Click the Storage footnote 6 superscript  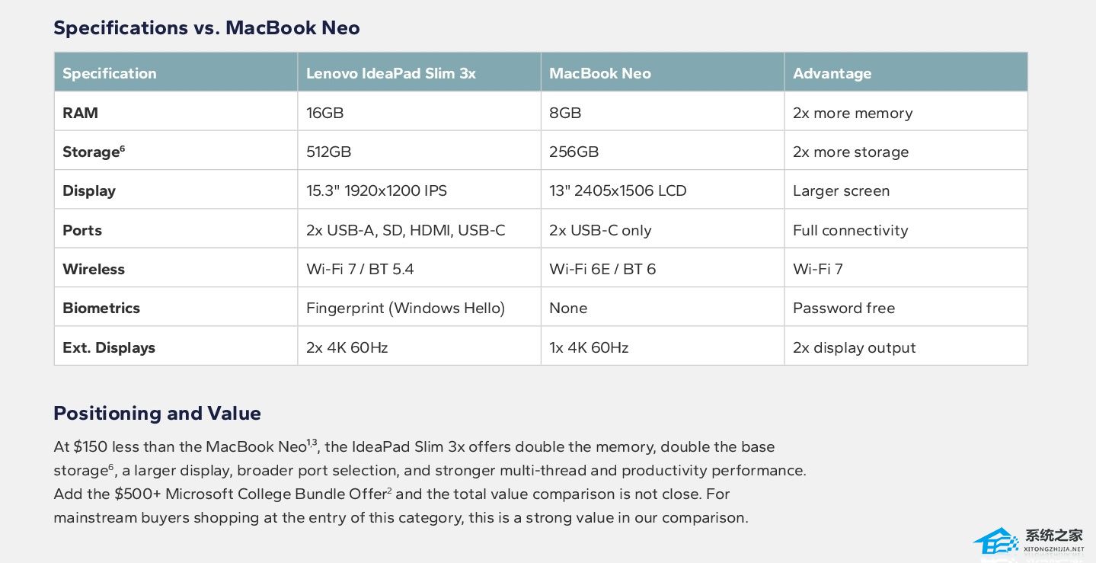tap(122, 149)
